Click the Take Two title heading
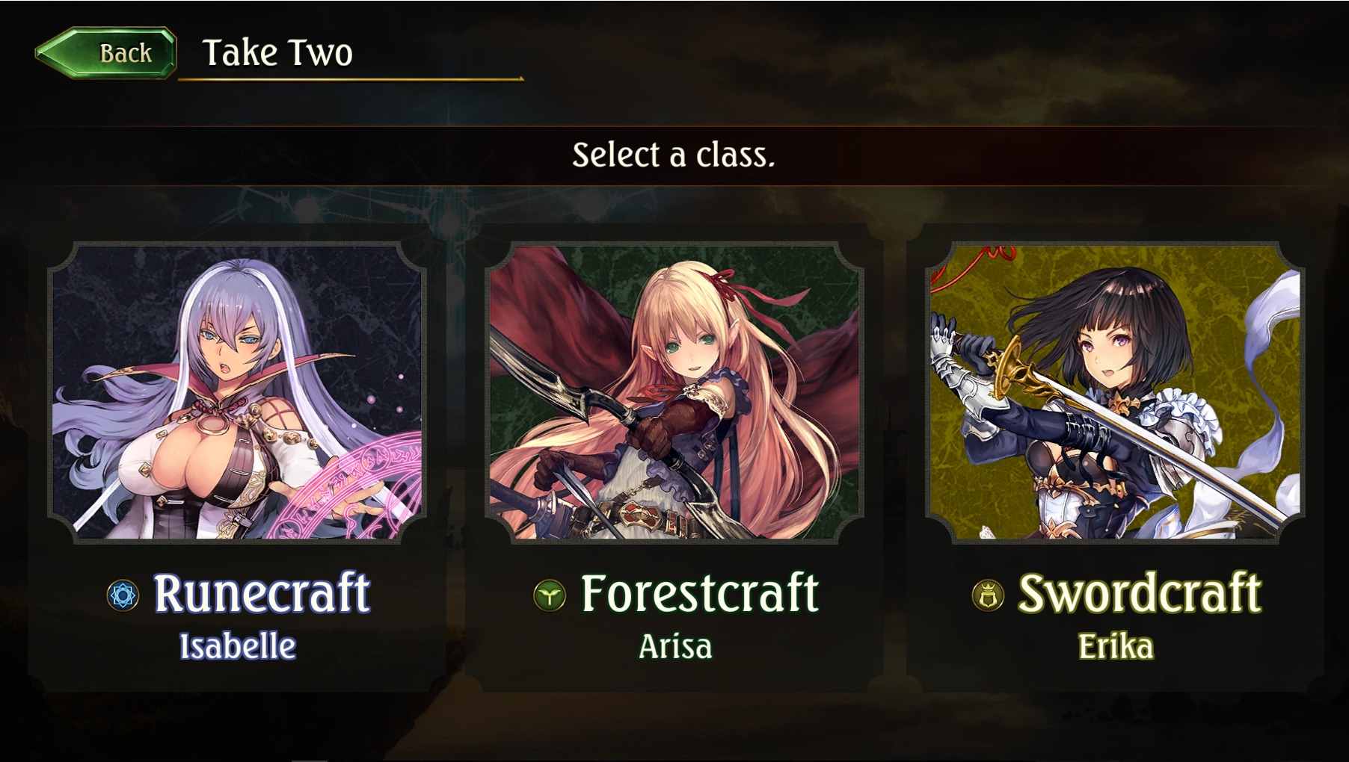The width and height of the screenshot is (1349, 762). (x=277, y=53)
